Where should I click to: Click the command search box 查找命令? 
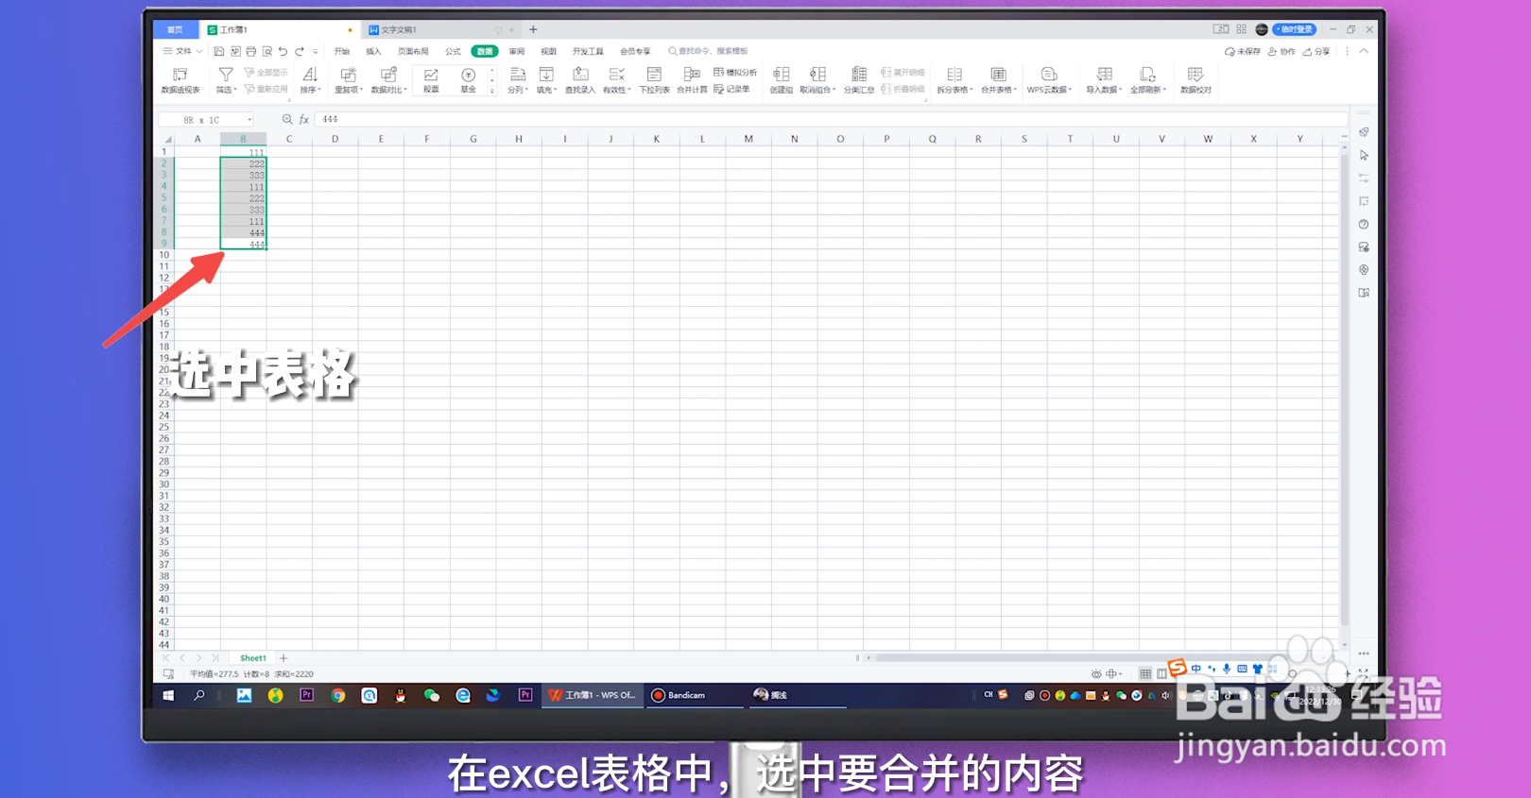click(709, 51)
